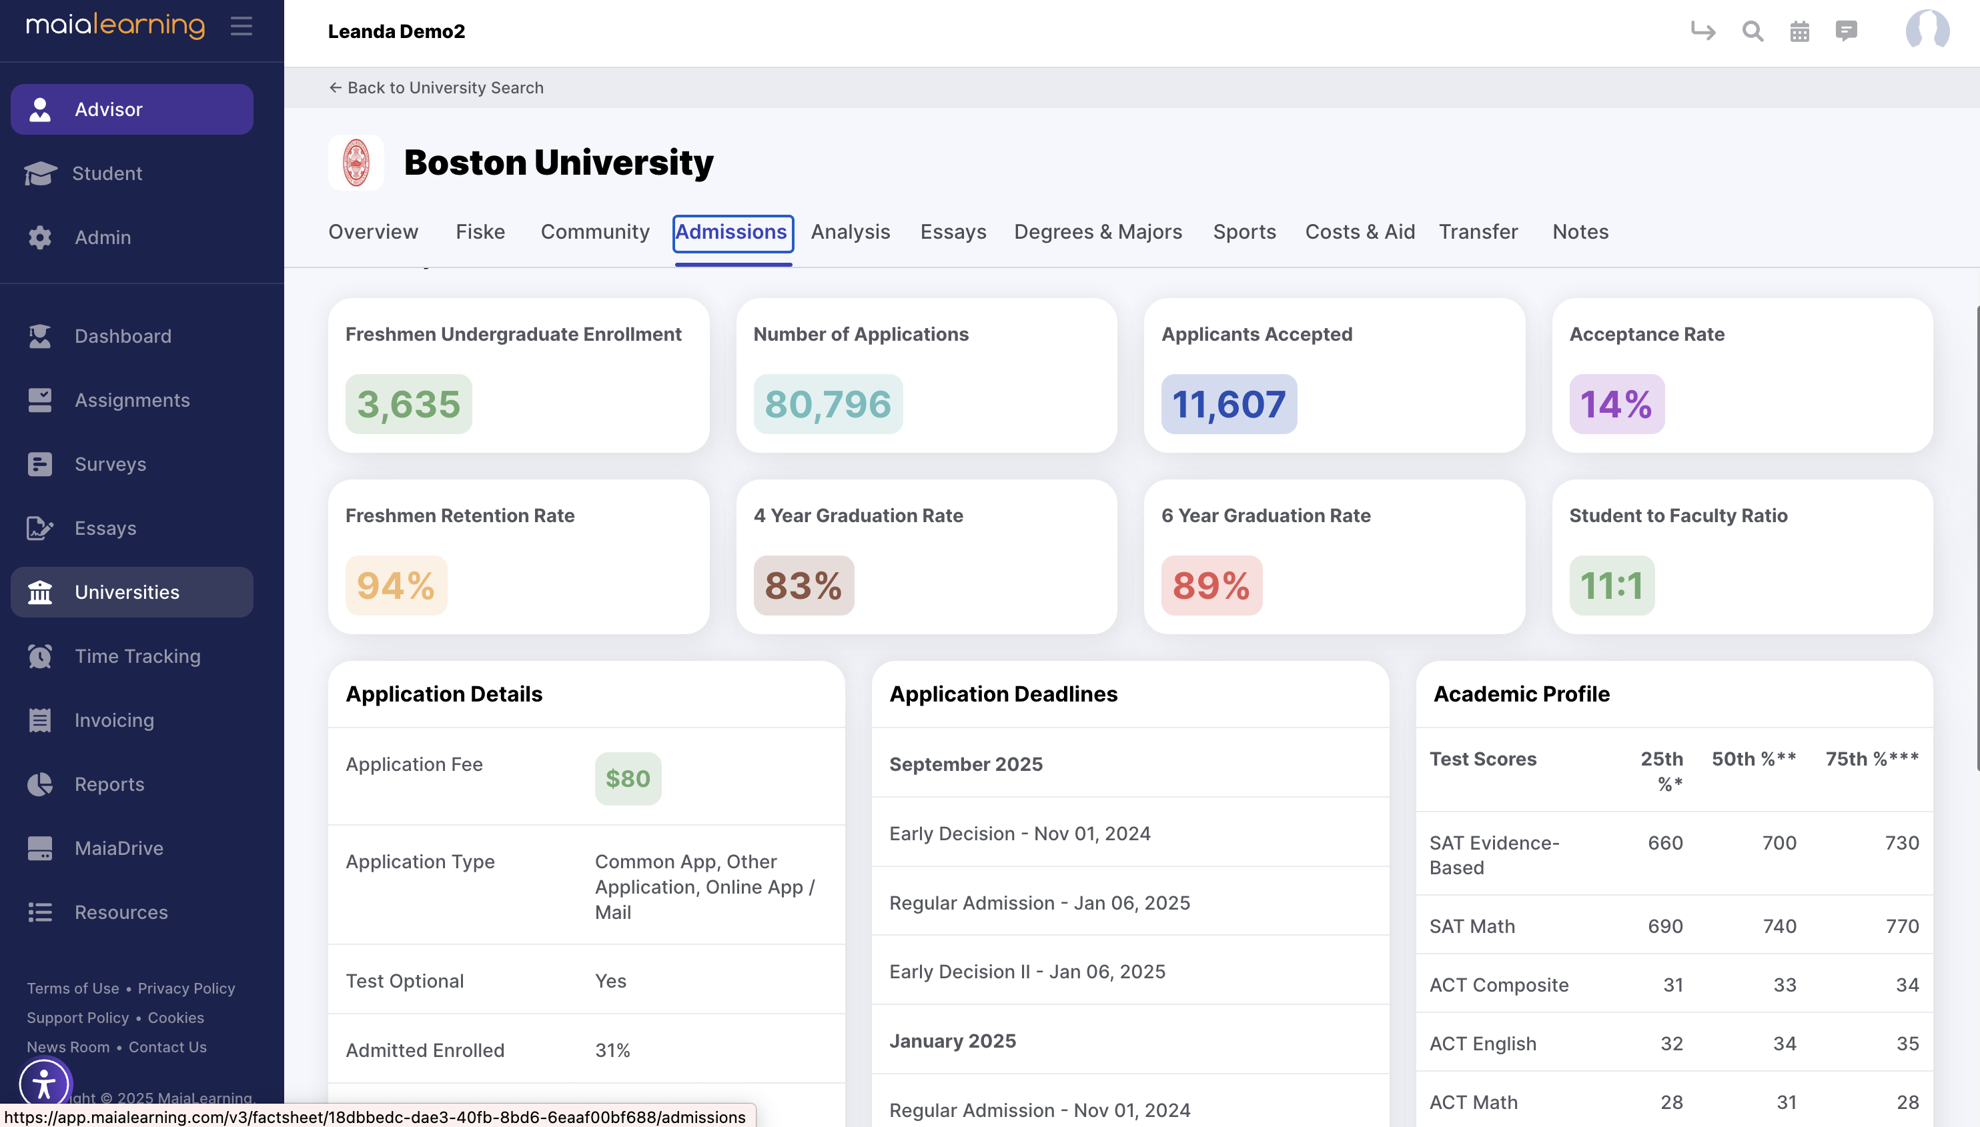Viewport: 1980px width, 1127px height.
Task: Click the January 2025 deadlines heading
Action: [953, 1040]
